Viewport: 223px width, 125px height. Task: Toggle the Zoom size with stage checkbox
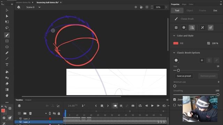175,100
